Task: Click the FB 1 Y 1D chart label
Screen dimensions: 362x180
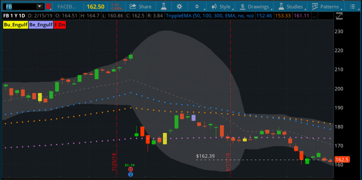Action: click(14, 16)
